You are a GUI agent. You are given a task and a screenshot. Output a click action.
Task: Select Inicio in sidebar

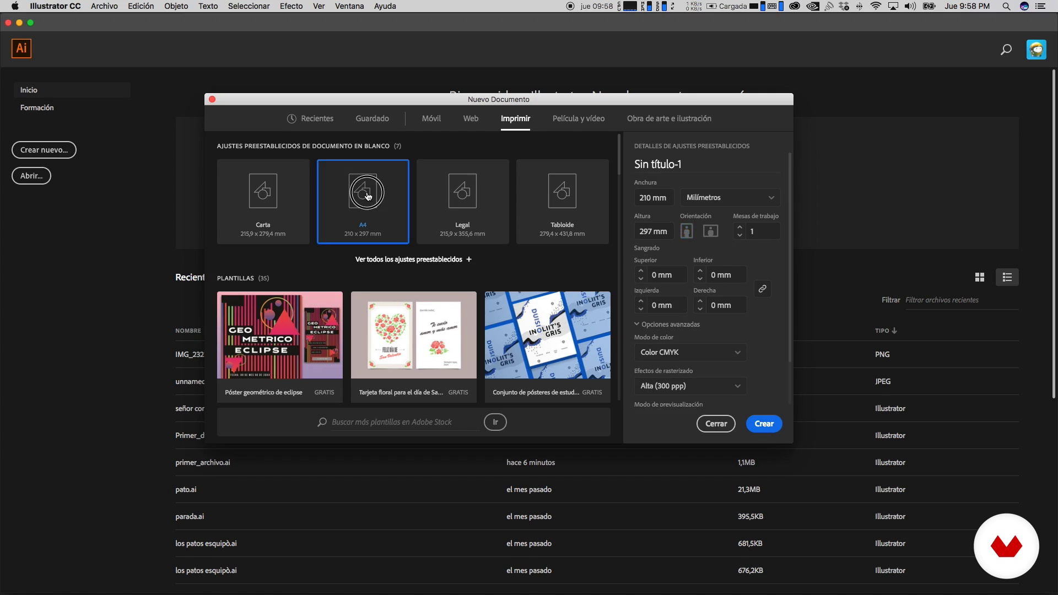point(72,90)
